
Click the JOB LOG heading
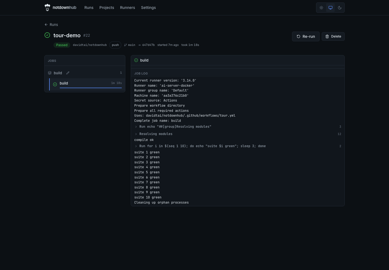pos(141,73)
